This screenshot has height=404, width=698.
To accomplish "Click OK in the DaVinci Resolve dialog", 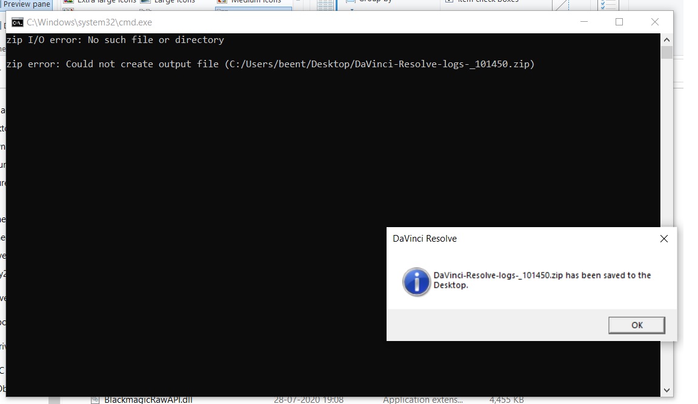I will click(x=637, y=325).
